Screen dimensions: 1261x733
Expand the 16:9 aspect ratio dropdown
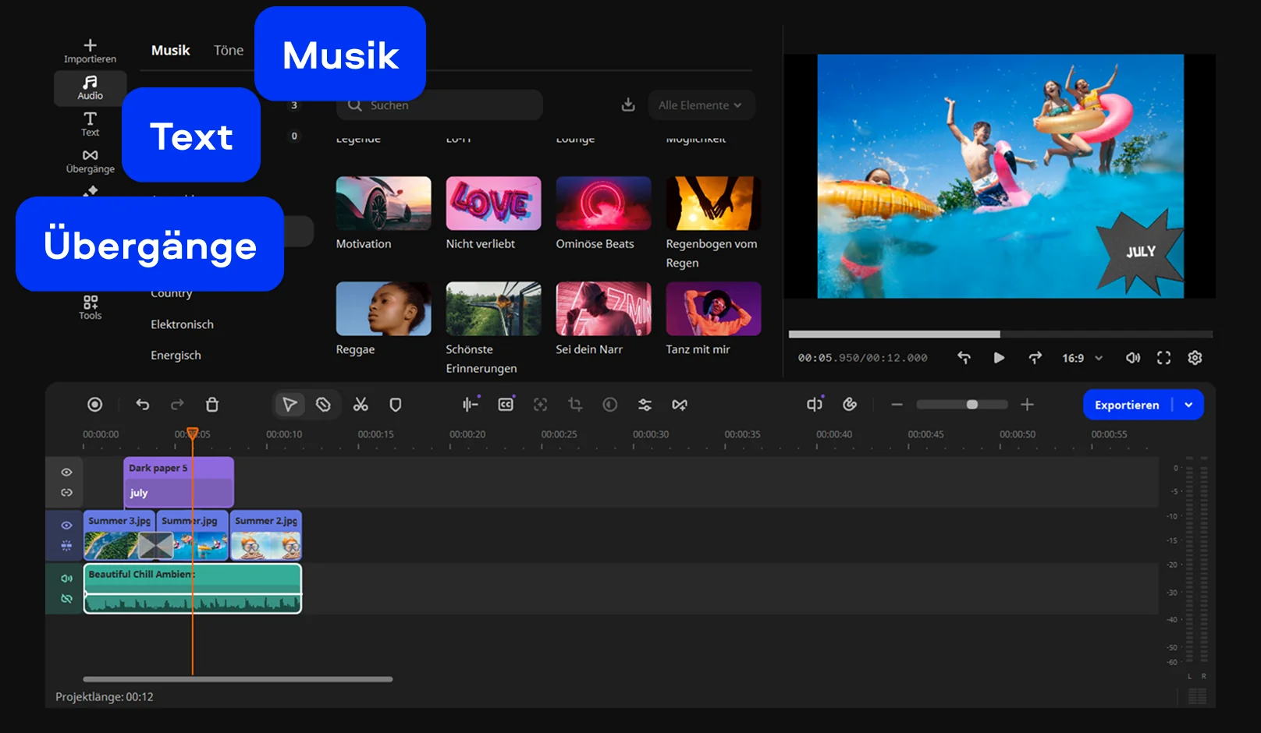pyautogui.click(x=1082, y=358)
